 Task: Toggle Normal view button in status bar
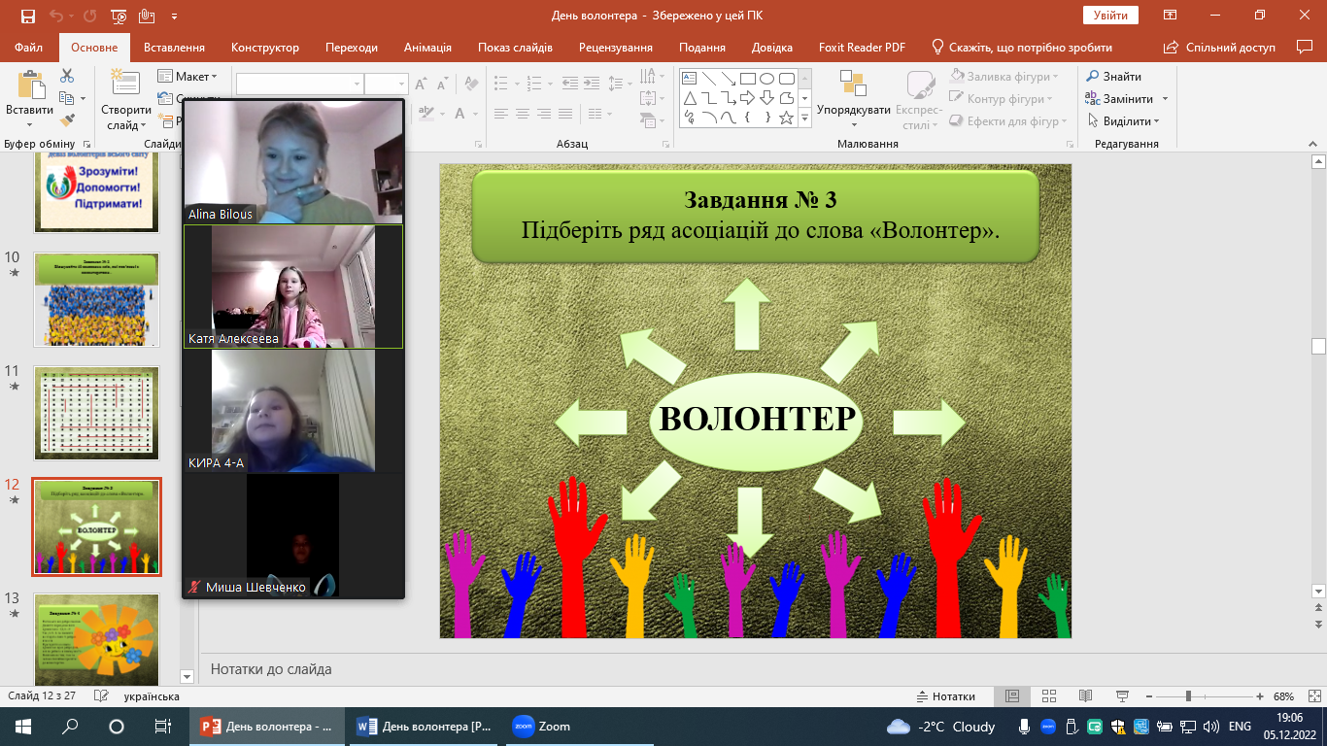coord(1012,696)
